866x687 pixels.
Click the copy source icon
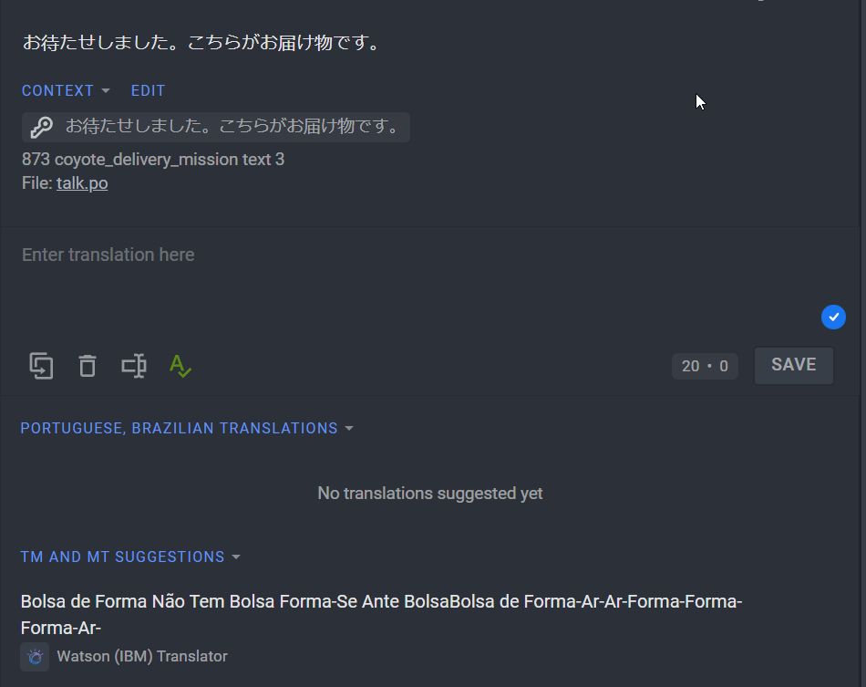click(41, 366)
